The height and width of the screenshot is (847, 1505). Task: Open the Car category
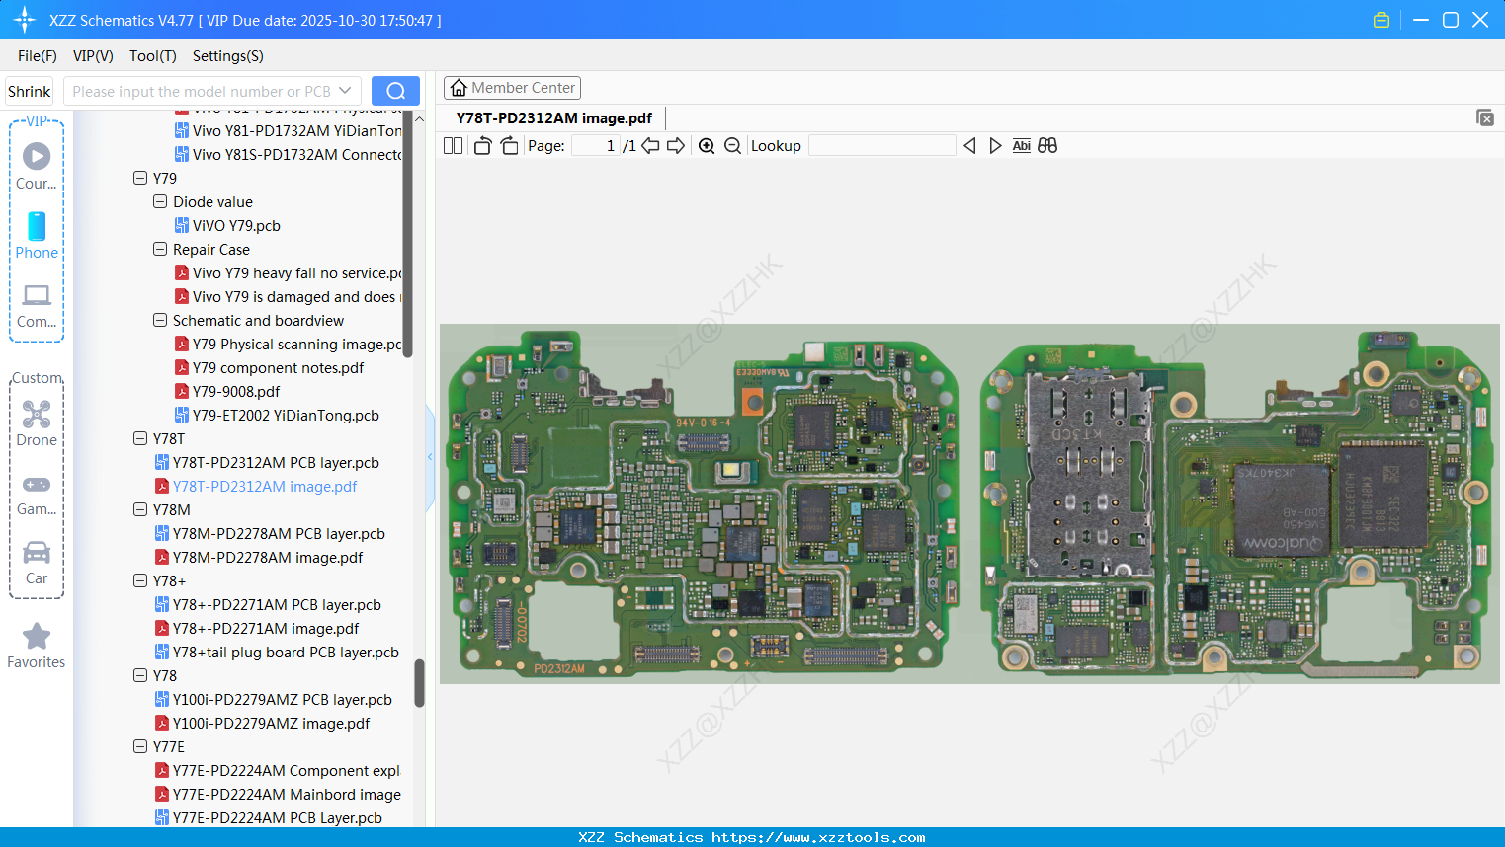point(37,563)
